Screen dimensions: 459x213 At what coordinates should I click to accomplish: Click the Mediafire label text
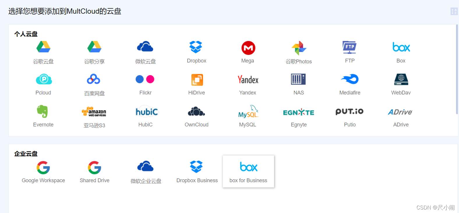tap(350, 93)
